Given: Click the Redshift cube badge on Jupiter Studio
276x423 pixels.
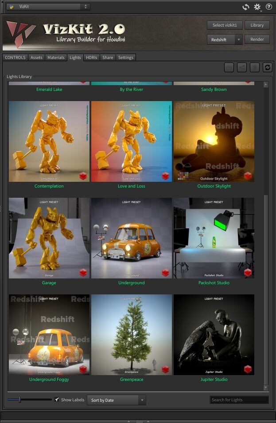Looking at the screenshot, I should click(248, 369).
